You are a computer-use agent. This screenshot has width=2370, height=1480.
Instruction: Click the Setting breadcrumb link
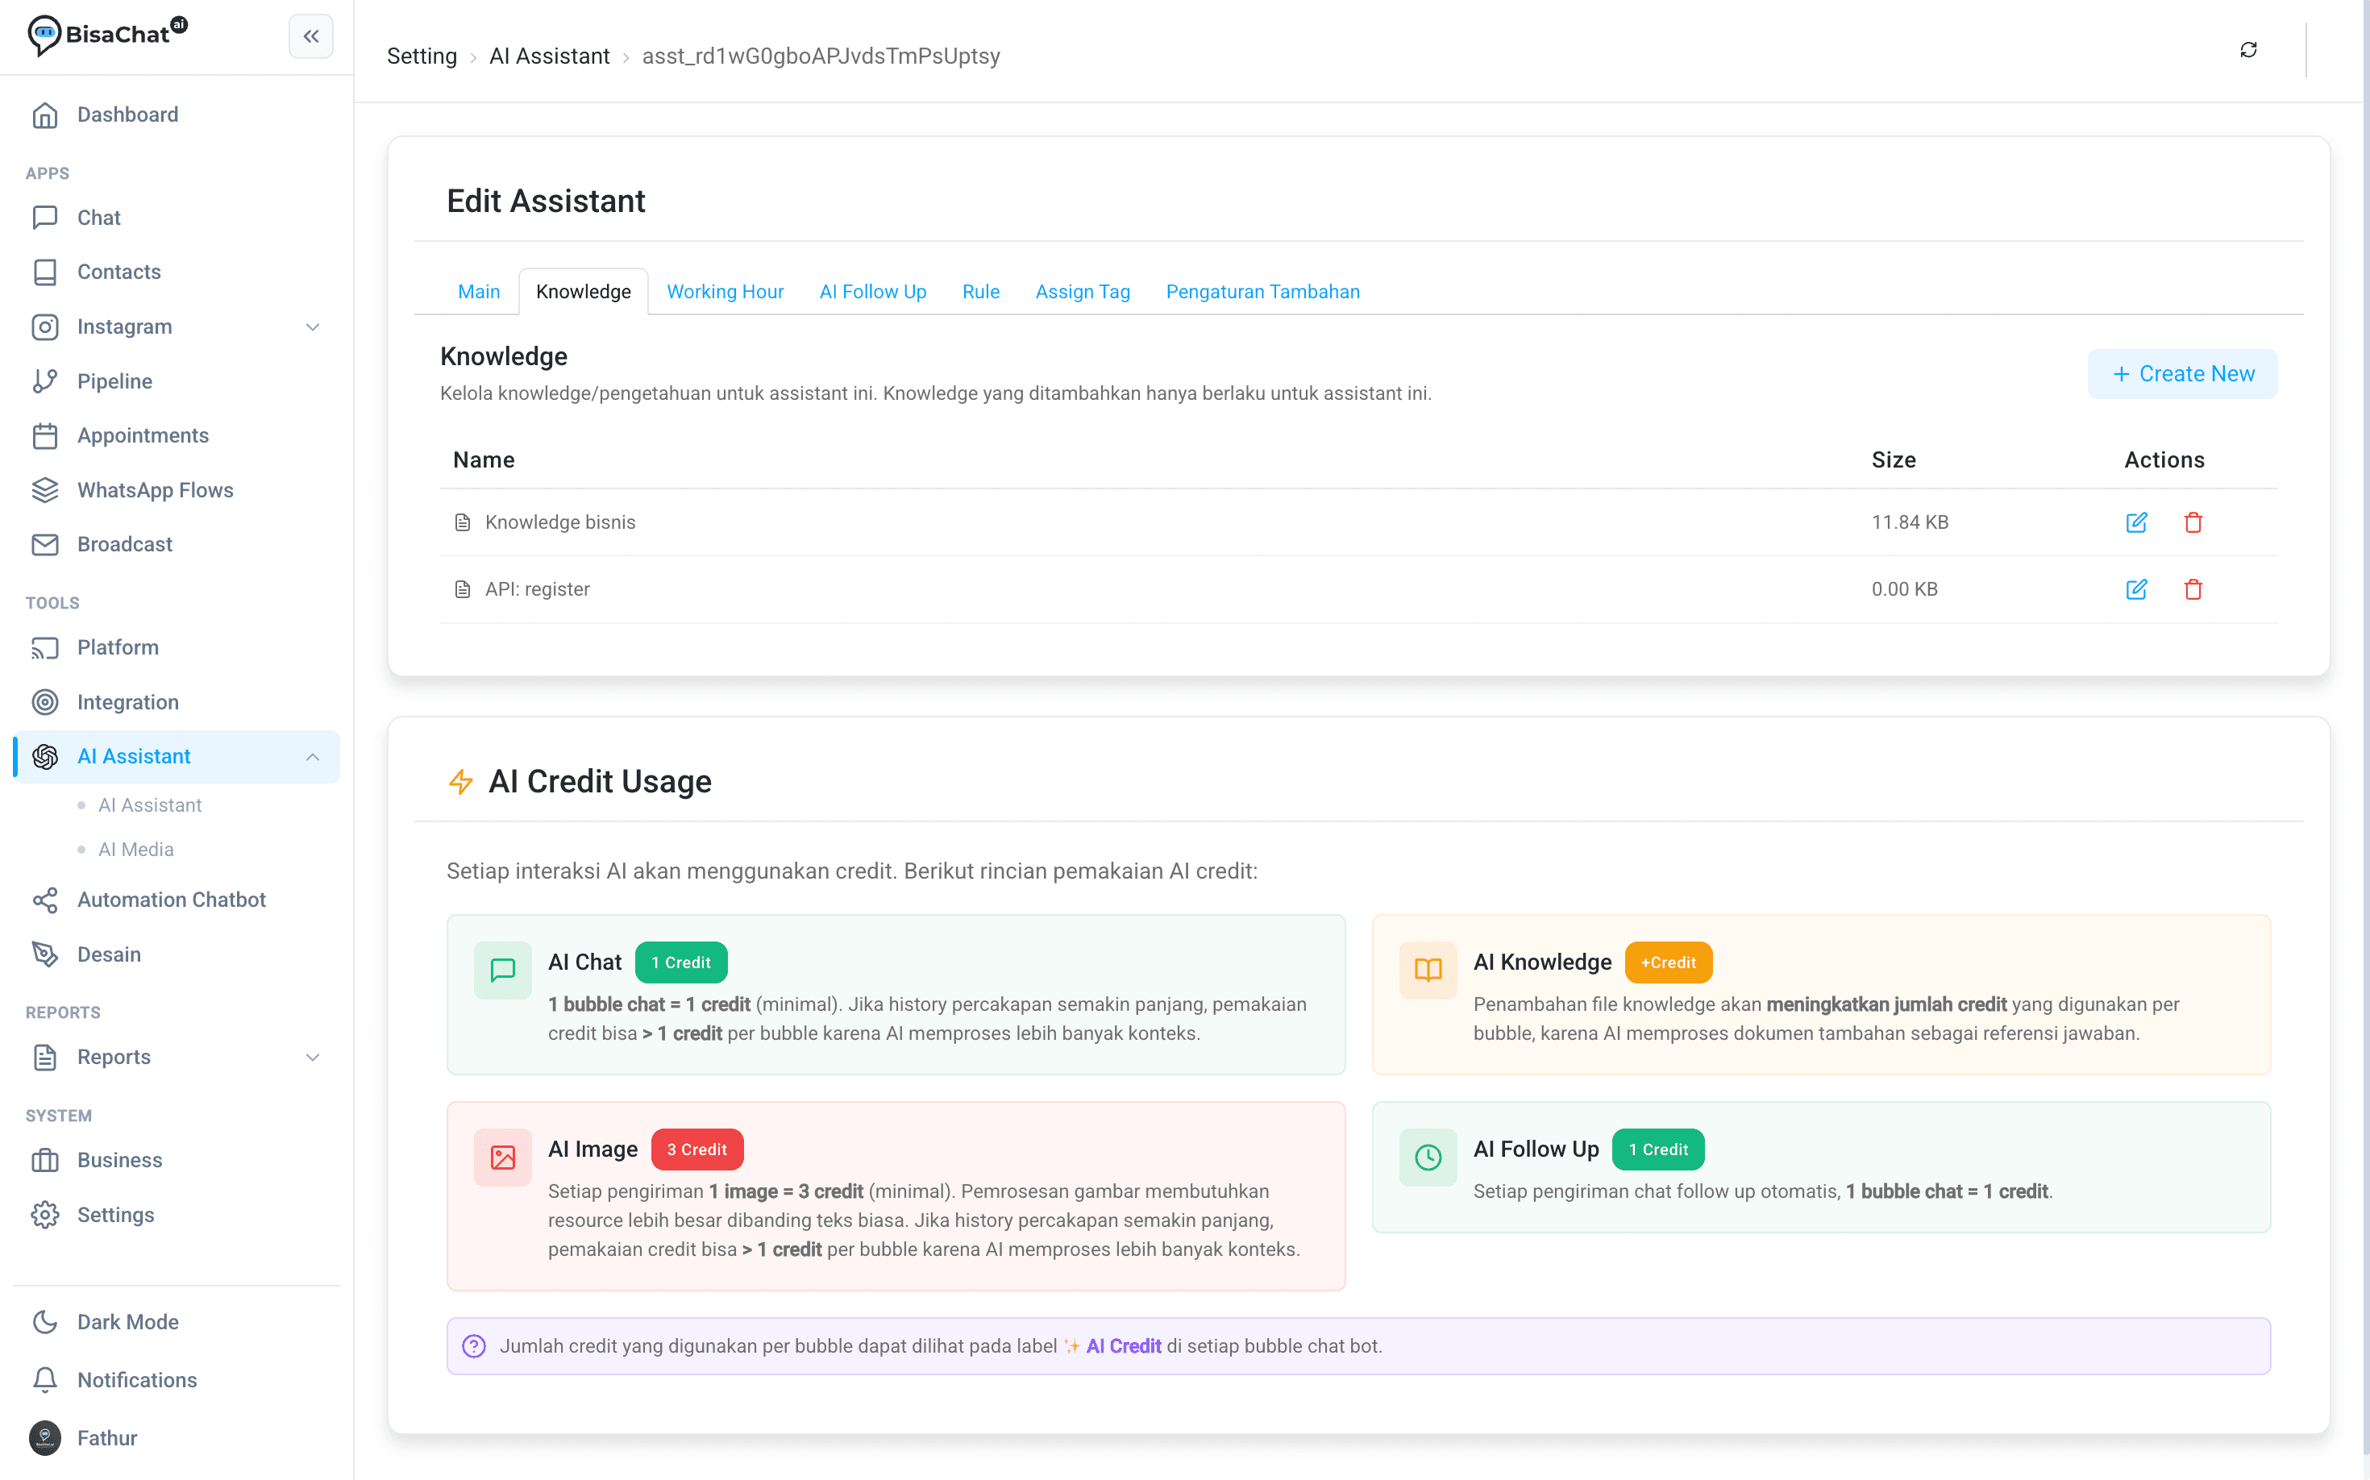(422, 56)
